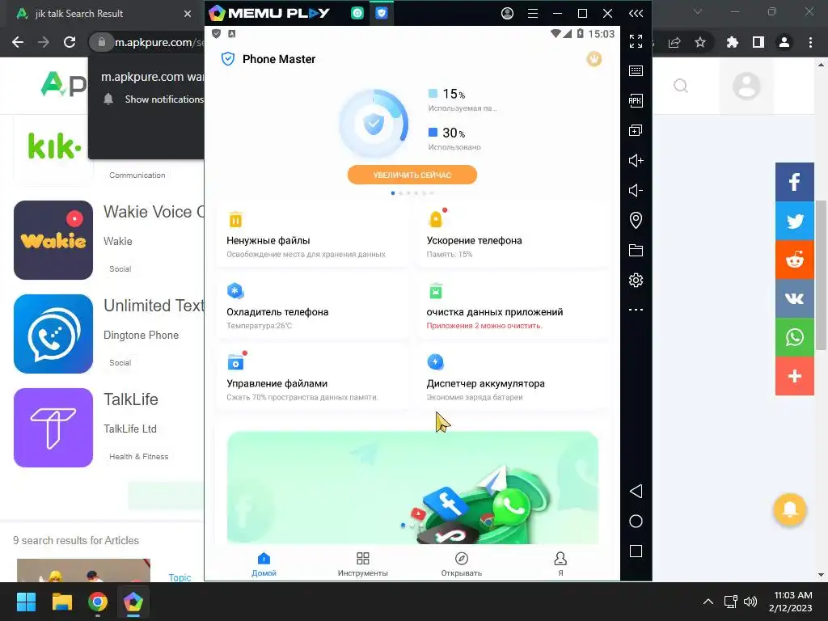Open Chrome extensions puzzle icon
Viewport: 828px width, 621px height.
(x=732, y=42)
